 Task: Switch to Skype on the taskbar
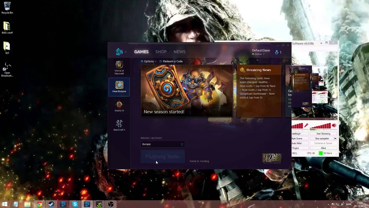[x=75, y=204]
